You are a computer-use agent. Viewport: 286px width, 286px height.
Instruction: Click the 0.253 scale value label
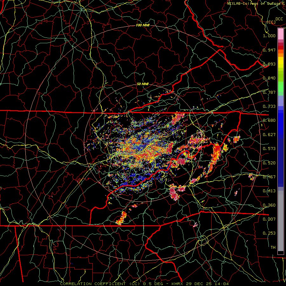pos(269,233)
